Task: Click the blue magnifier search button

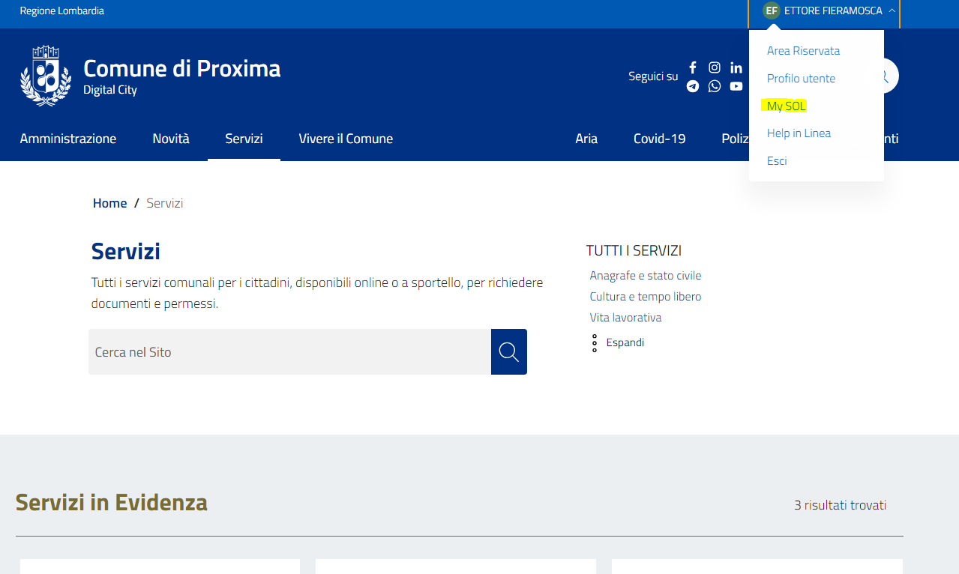Action: (x=509, y=352)
